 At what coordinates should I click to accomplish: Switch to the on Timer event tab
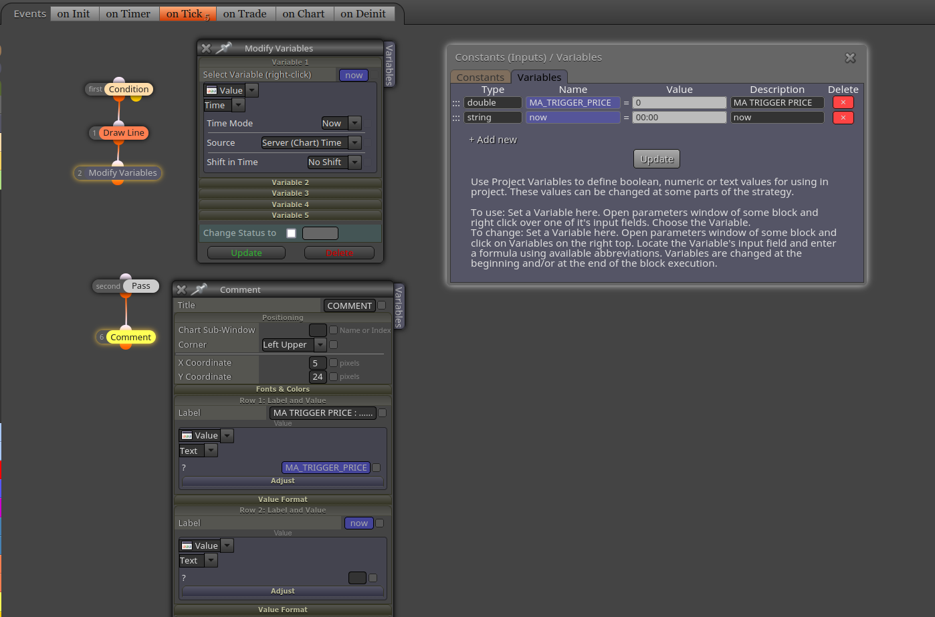[128, 13]
